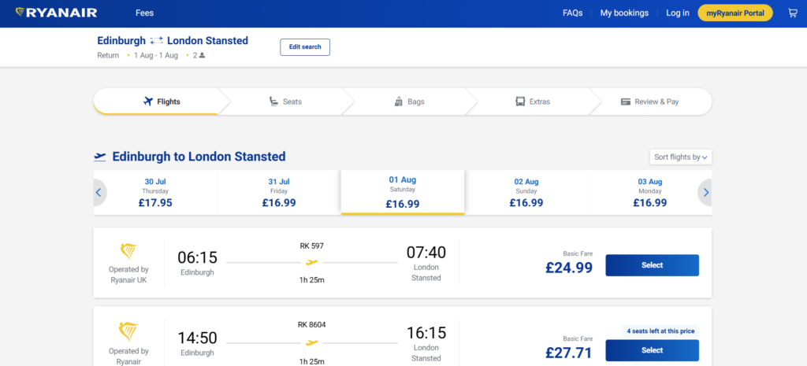Image resolution: width=807 pixels, height=366 pixels.
Task: Choose the 30 Jul Thursday date
Action: click(155, 193)
